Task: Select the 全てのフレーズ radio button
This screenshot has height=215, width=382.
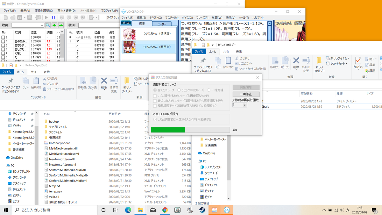Action: [155, 90]
